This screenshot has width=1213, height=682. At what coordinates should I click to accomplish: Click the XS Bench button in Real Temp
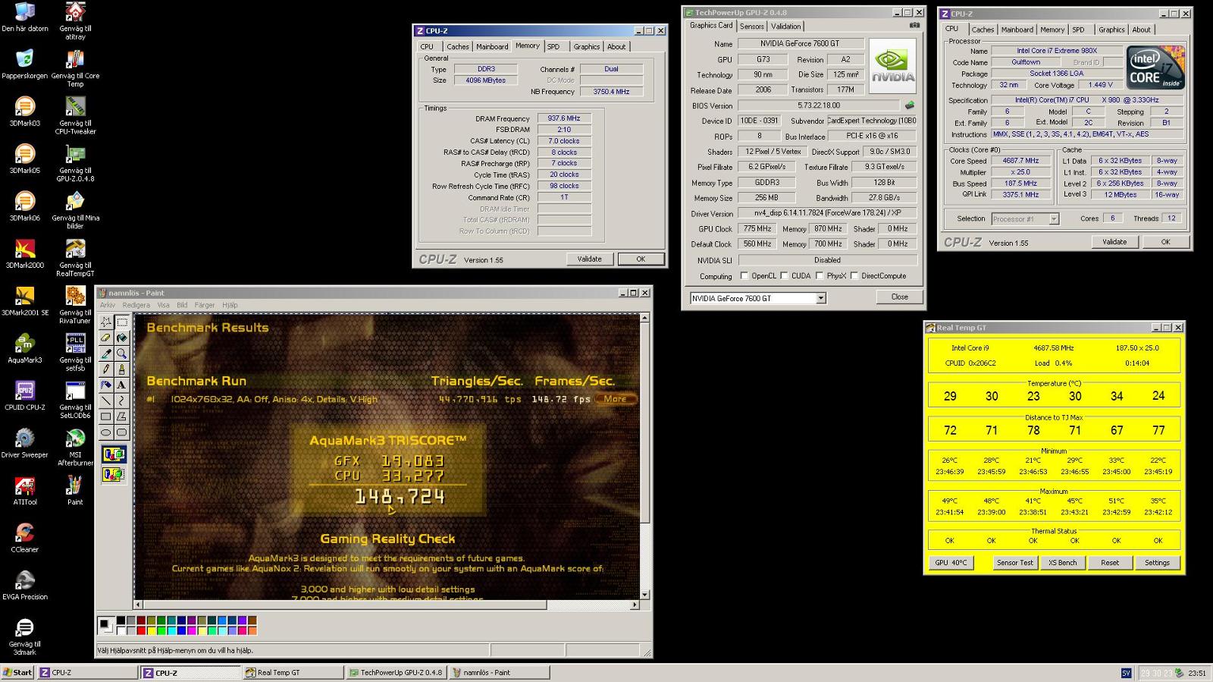tap(1062, 563)
